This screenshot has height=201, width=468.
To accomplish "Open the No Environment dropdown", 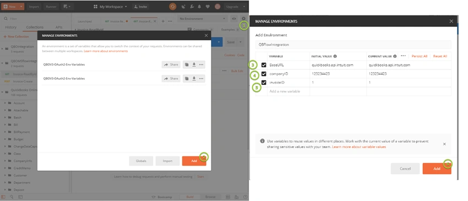I will 203,19.
